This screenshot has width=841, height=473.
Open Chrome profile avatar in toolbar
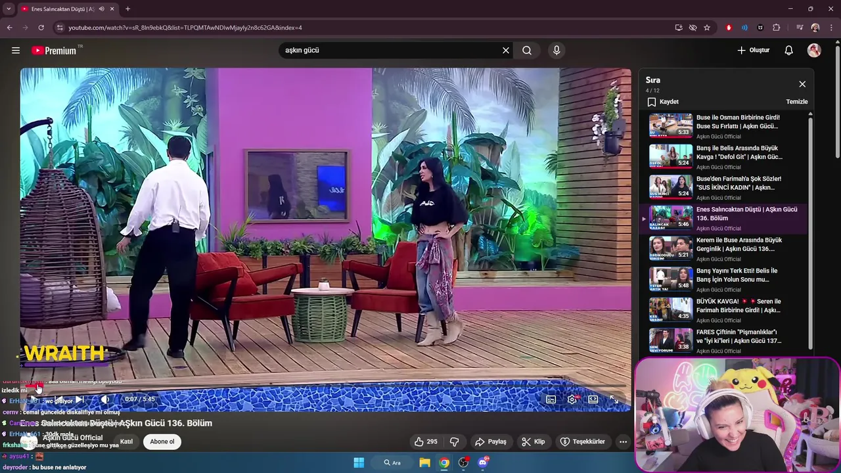[815, 28]
